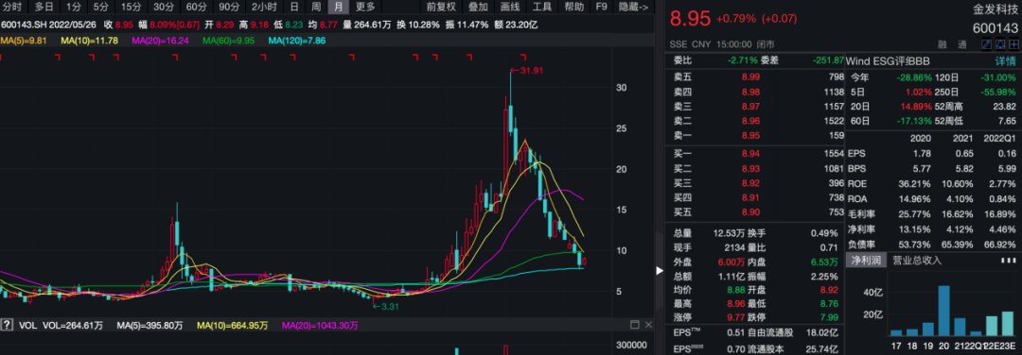Image resolution: width=1022 pixels, height=355 pixels.
Task: Open the 工具 tools menu
Action: [x=542, y=8]
